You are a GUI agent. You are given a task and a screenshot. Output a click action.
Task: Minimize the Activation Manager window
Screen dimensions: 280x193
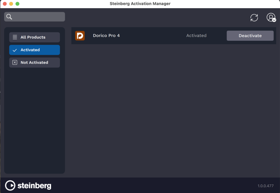tap(11, 4)
